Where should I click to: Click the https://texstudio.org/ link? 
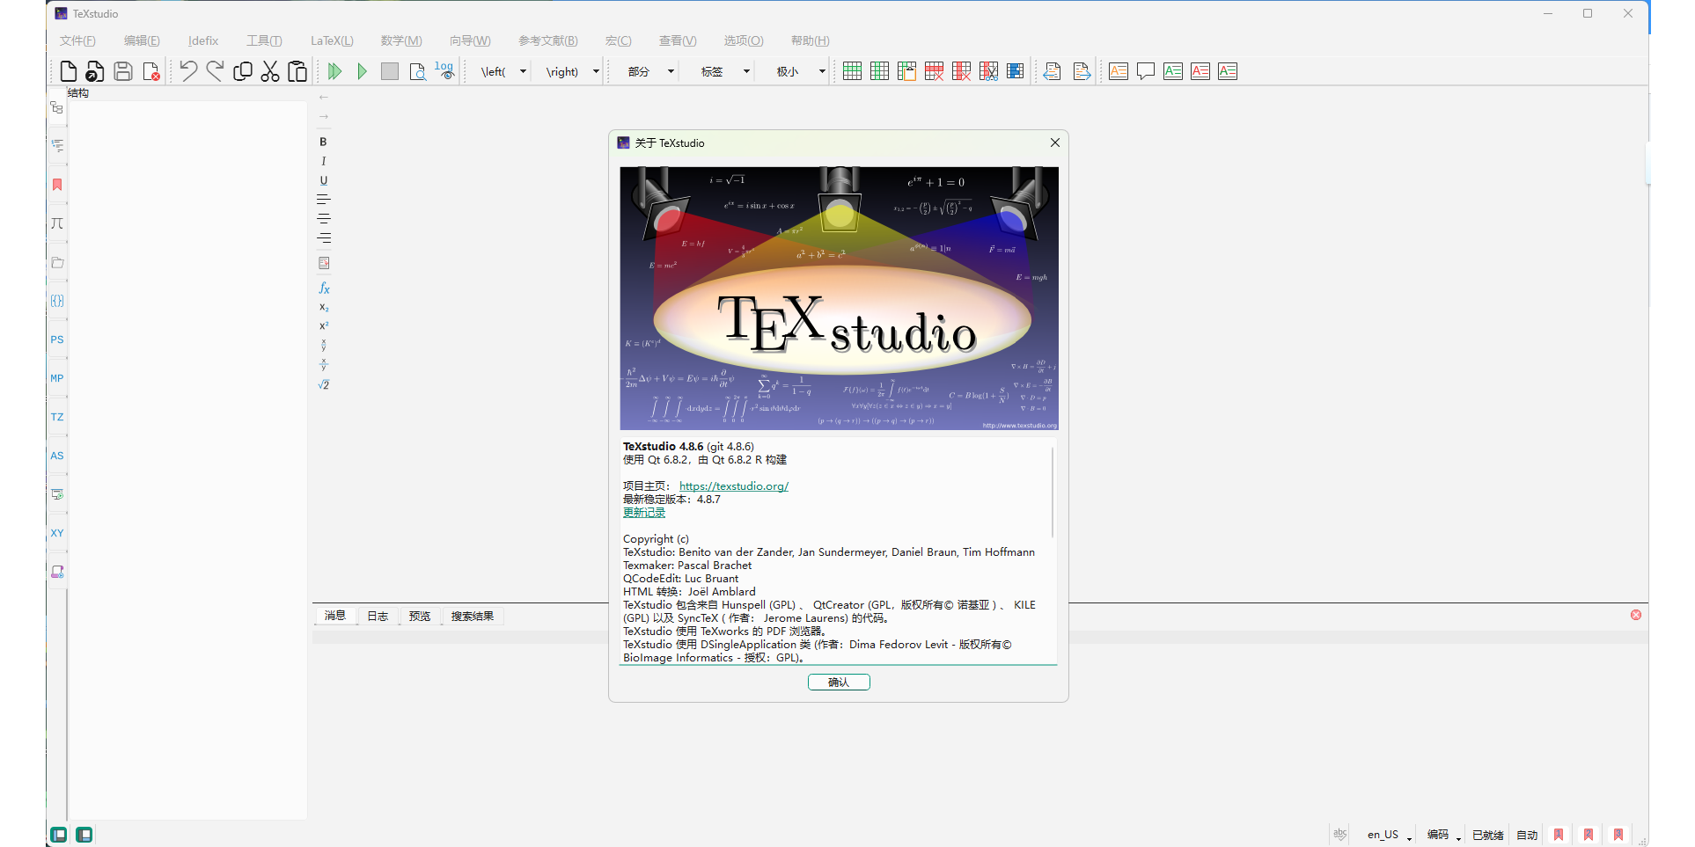(734, 486)
